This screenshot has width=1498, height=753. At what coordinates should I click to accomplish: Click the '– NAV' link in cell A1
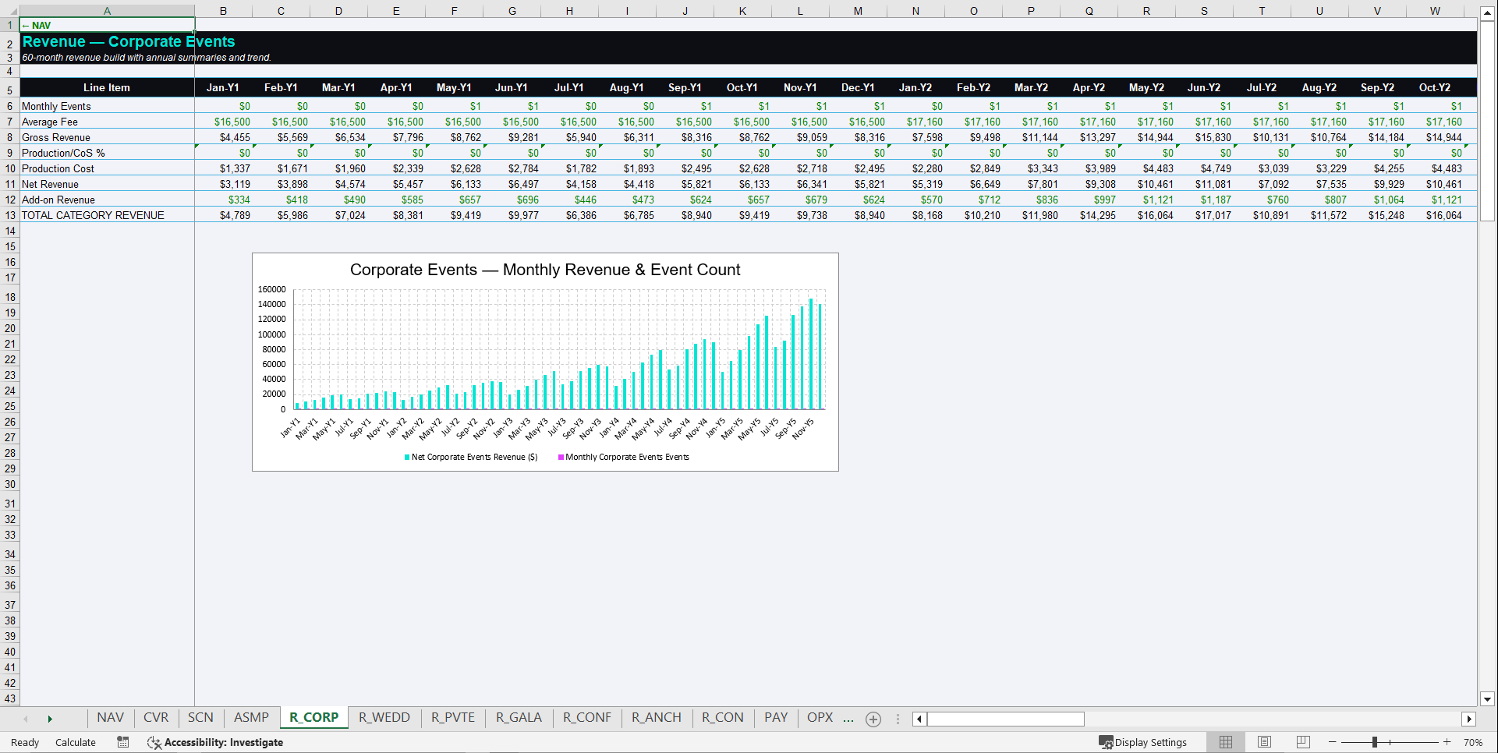(x=37, y=26)
